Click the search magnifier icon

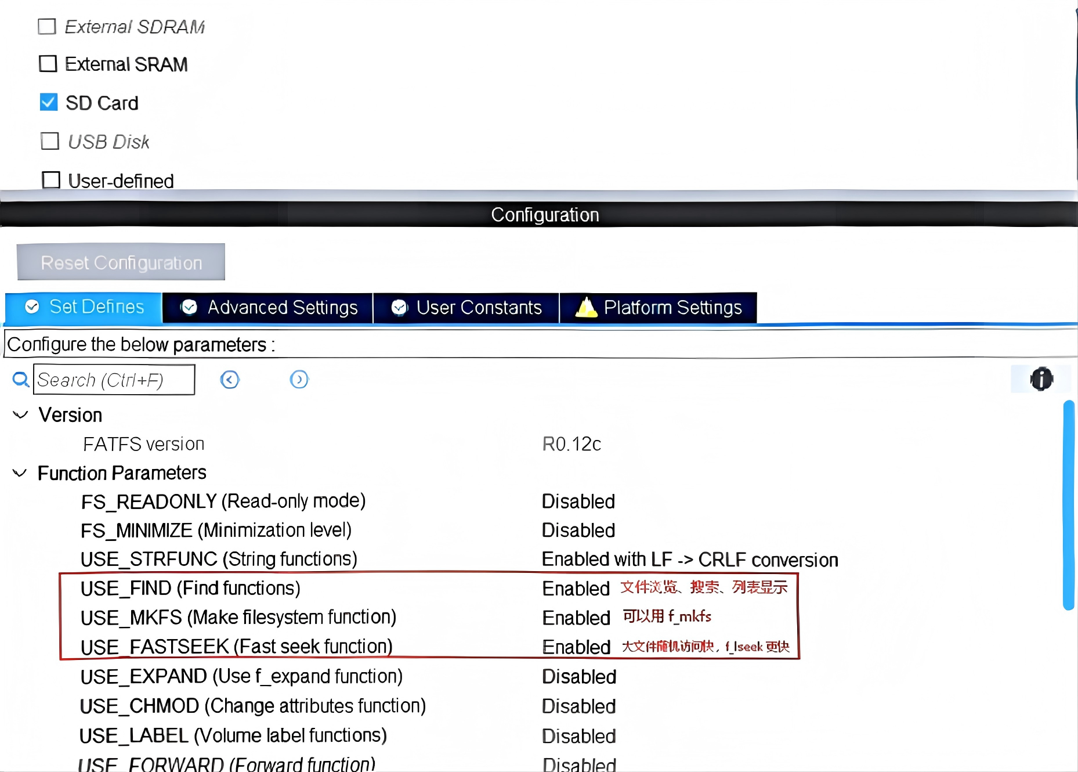click(21, 380)
